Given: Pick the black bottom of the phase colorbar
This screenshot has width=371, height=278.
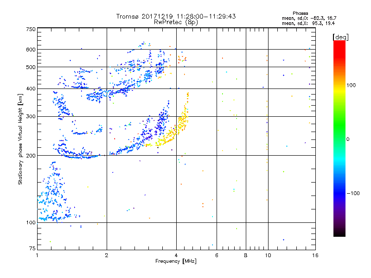Looking at the screenshot, I should tap(339, 234).
